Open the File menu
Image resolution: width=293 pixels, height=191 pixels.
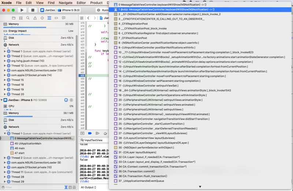19,3
